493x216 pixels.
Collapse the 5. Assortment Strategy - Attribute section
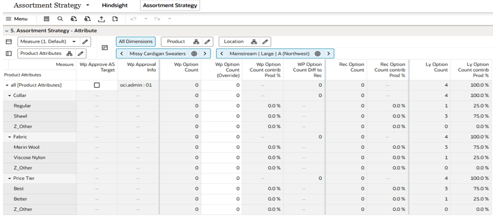coord(6,31)
